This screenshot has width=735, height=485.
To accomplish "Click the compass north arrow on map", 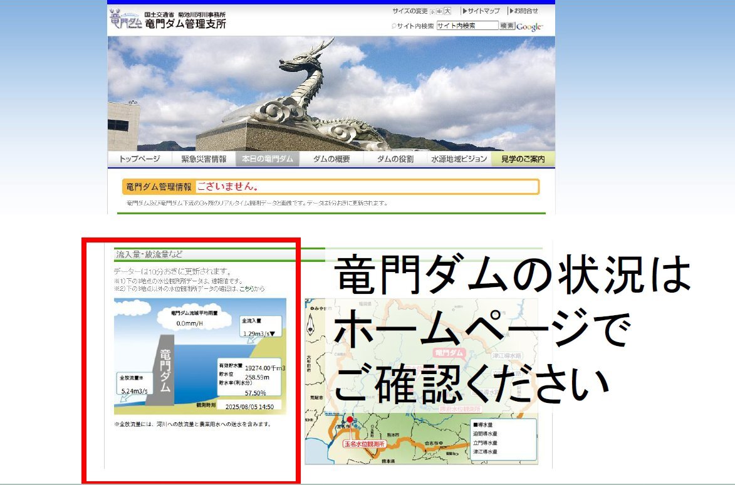I will [x=310, y=324].
